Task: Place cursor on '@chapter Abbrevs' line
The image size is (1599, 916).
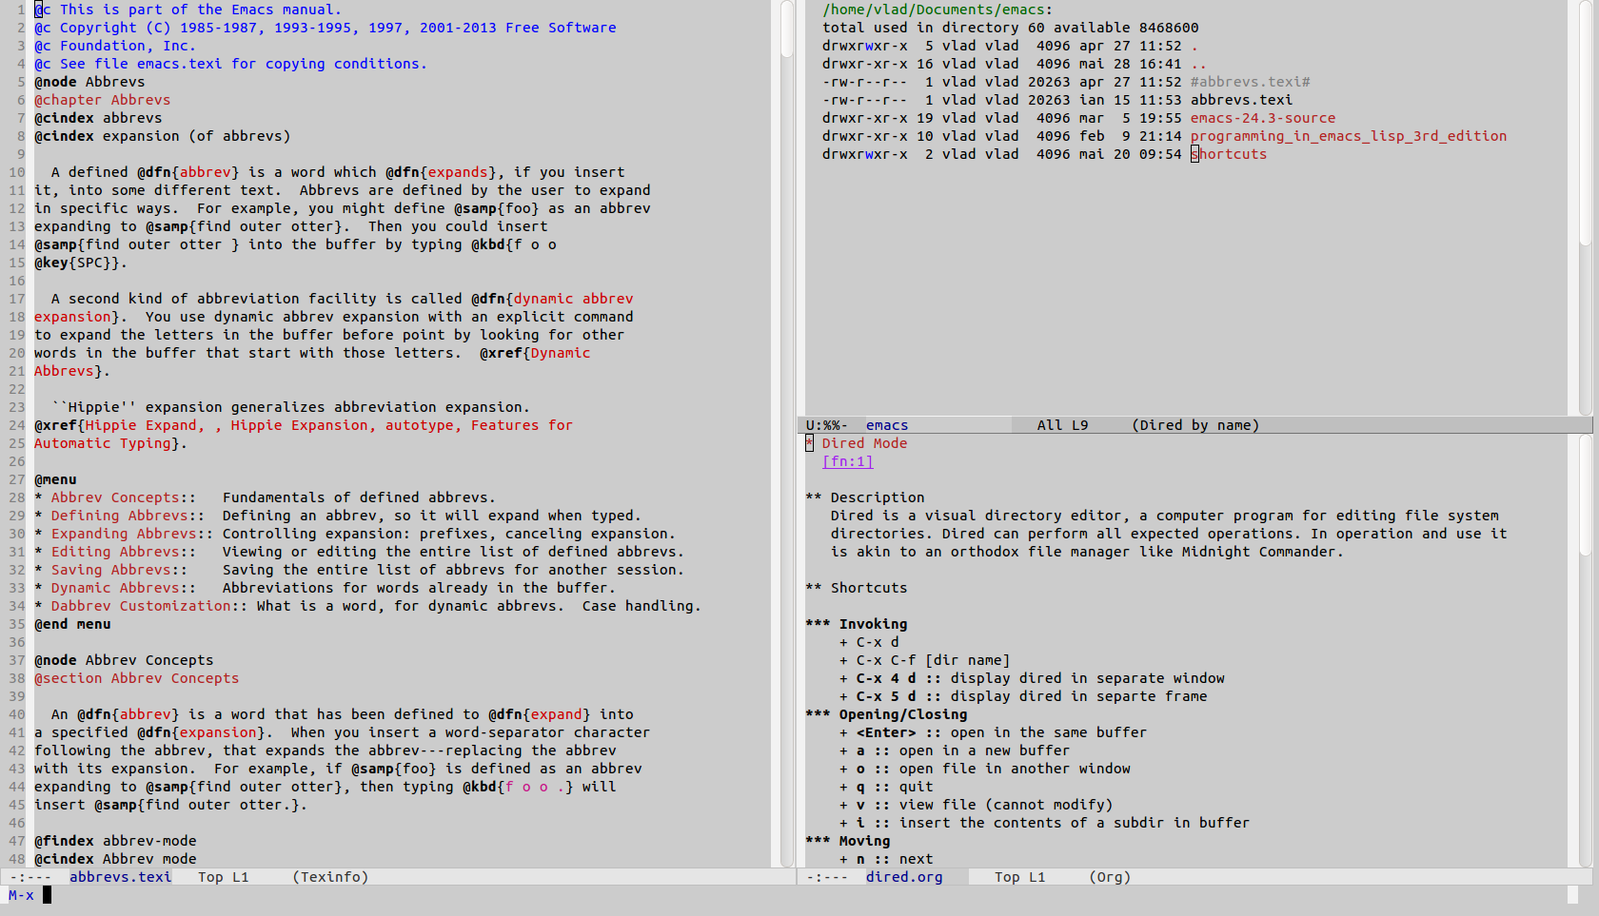Action: pyautogui.click(x=102, y=100)
